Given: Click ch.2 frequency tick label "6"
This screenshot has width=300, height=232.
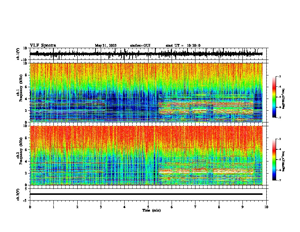Looking at the screenshot, I should 27,150.
